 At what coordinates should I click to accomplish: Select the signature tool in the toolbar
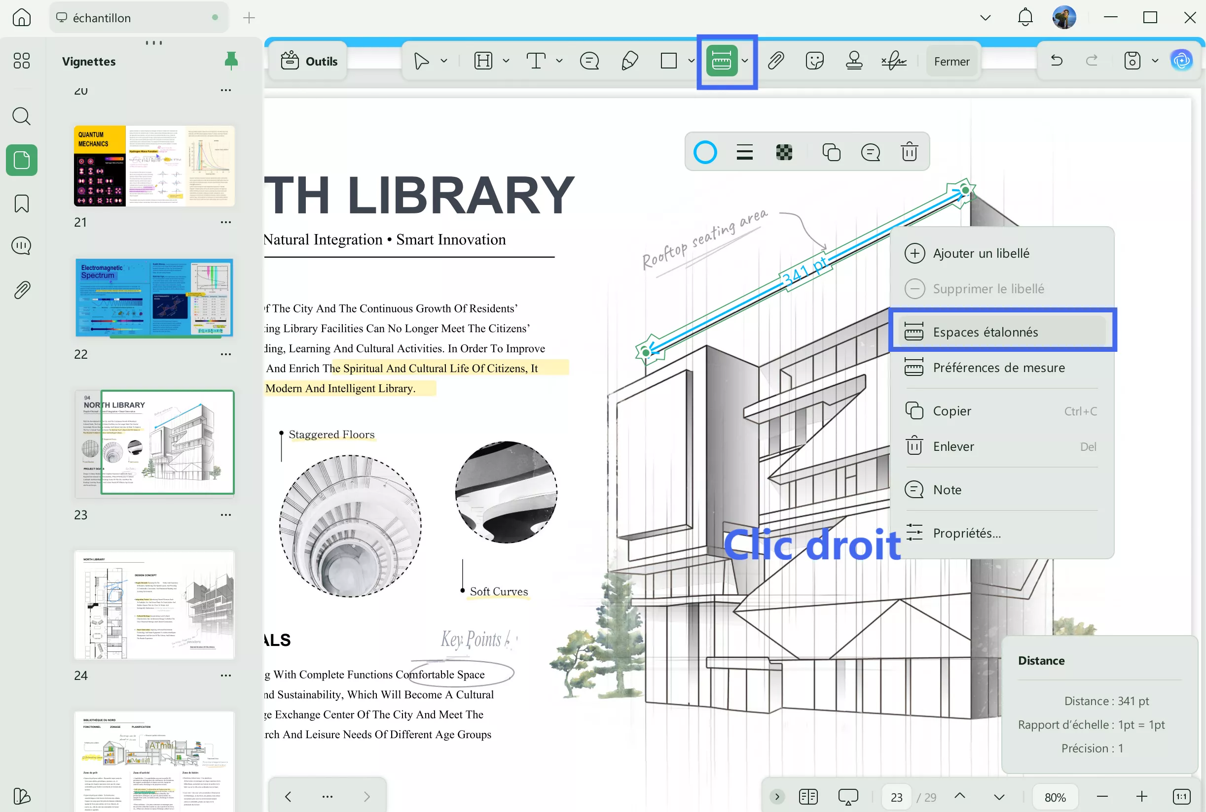tap(893, 61)
